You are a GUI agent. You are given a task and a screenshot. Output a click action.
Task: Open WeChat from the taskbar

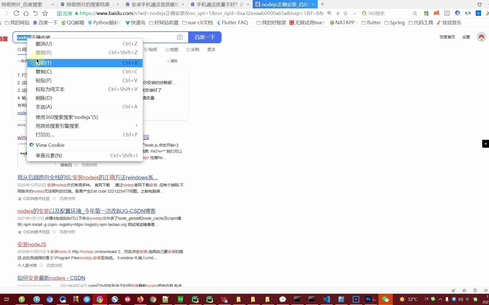[x=385, y=299]
